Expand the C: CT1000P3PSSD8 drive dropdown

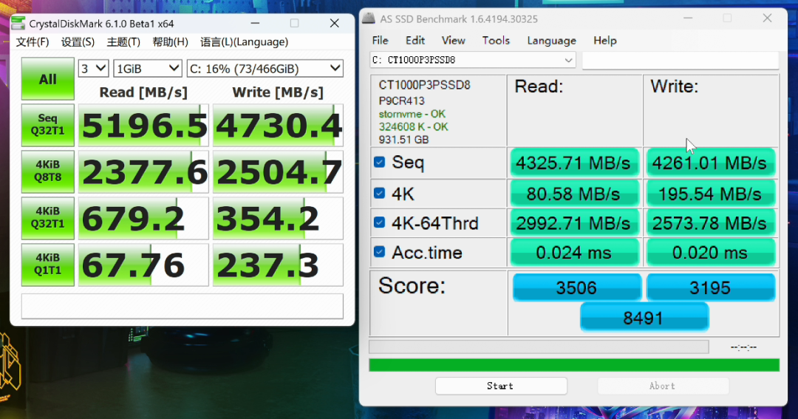[x=473, y=60]
